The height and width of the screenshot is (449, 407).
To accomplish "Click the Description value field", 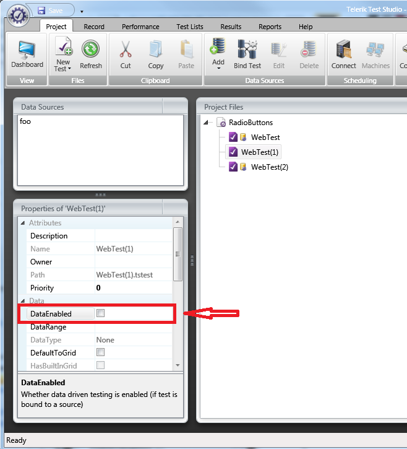I will (x=134, y=236).
